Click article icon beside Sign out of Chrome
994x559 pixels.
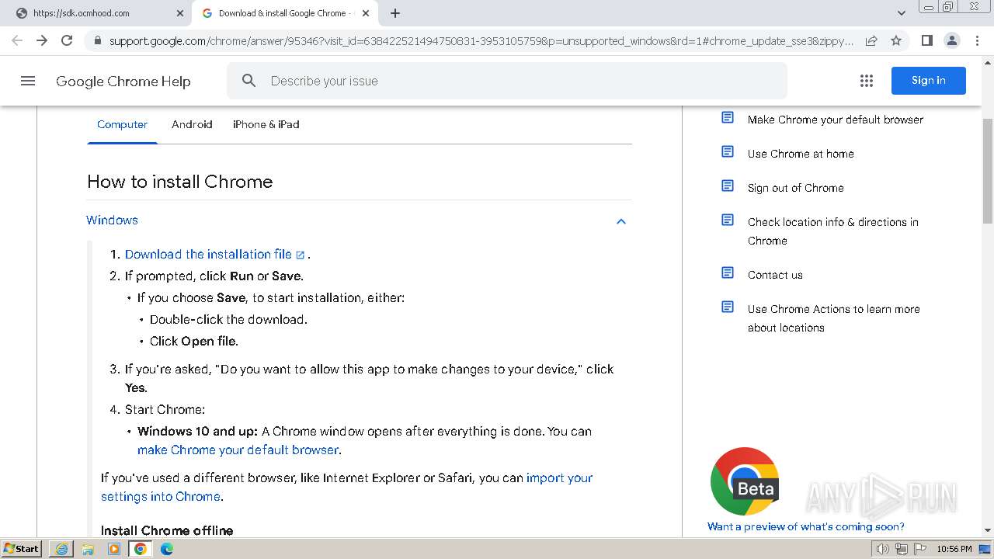pyautogui.click(x=728, y=186)
